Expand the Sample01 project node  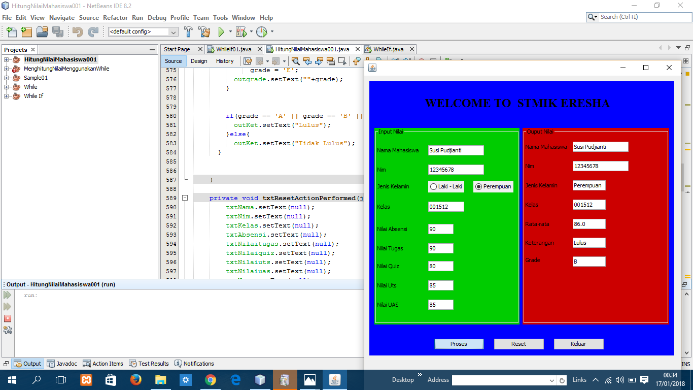pyautogui.click(x=7, y=78)
